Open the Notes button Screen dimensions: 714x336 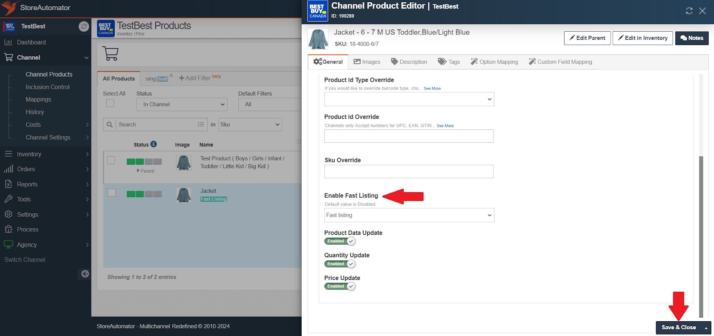692,38
